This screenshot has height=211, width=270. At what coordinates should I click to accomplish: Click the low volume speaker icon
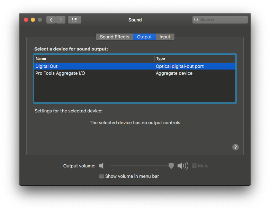coord(101,166)
